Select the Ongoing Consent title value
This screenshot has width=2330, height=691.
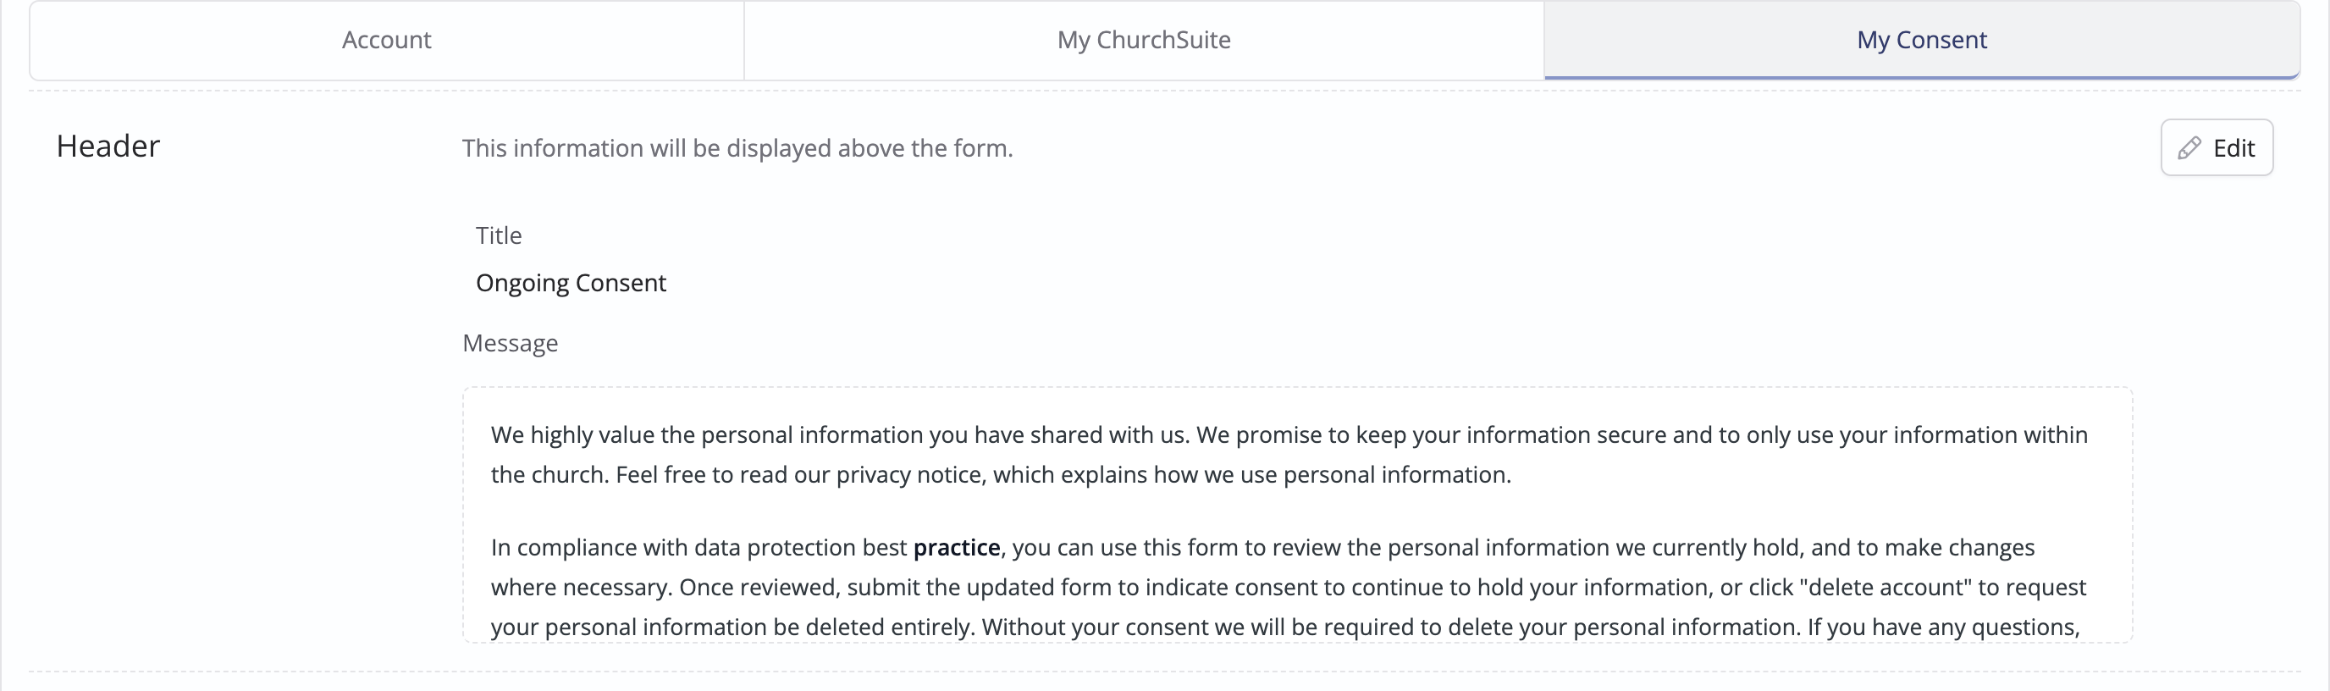coord(571,283)
